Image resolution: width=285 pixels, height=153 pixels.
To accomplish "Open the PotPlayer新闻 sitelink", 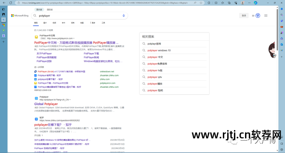I will pos(91,57).
